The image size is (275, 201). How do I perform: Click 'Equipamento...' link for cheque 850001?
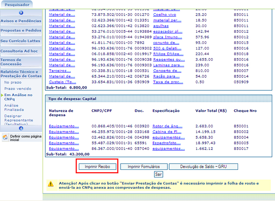point(64,126)
